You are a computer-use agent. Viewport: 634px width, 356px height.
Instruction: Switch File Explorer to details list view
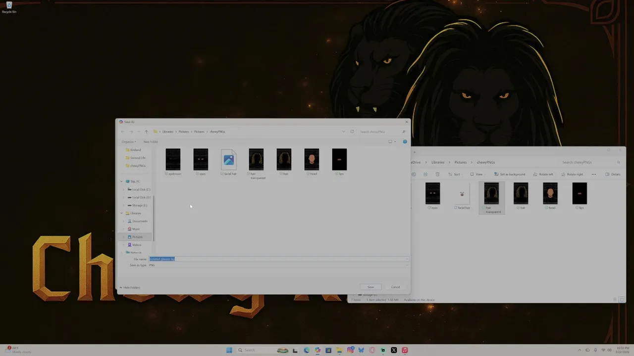click(x=615, y=300)
